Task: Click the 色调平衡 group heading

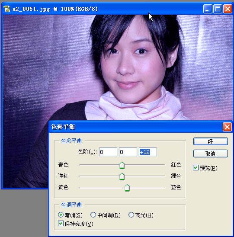Action: tap(71, 205)
